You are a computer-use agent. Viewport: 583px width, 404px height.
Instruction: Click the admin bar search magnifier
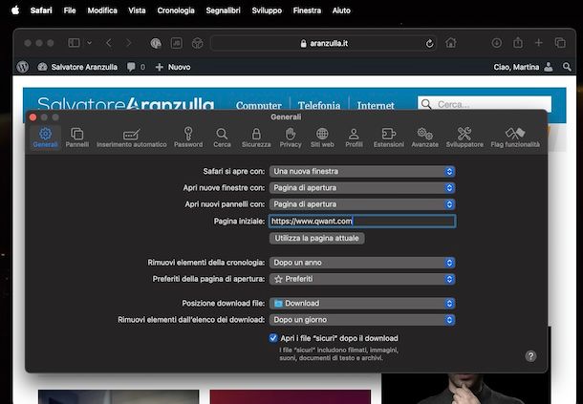(x=567, y=67)
